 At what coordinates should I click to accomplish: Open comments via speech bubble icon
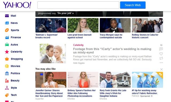pyautogui.click(x=161, y=49)
